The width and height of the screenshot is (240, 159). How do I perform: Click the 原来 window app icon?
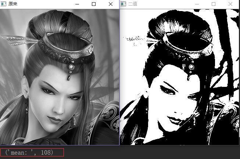pyautogui.click(x=3, y=4)
